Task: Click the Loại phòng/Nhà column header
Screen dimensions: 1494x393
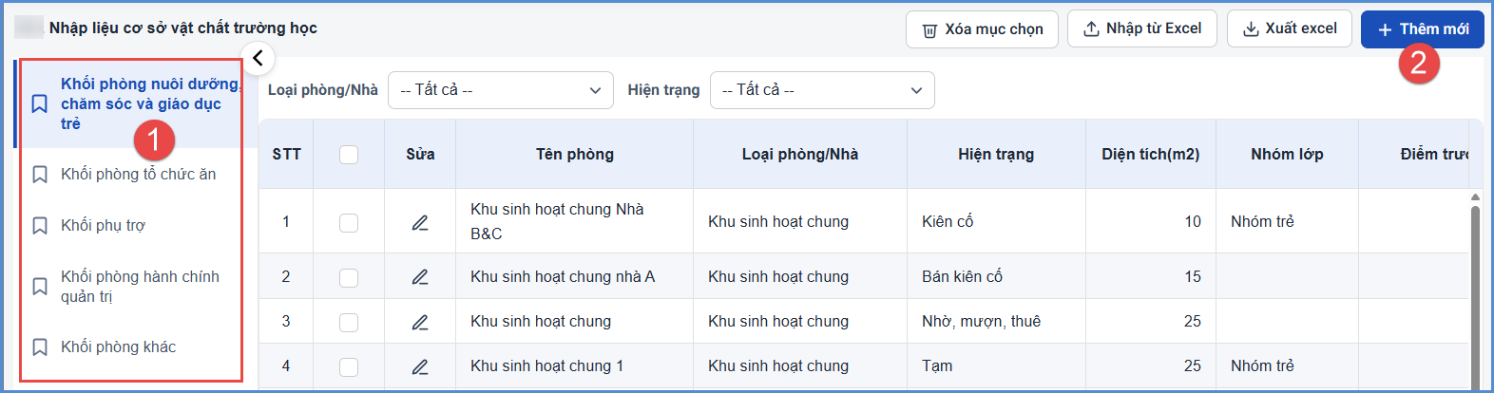Action: coord(800,155)
